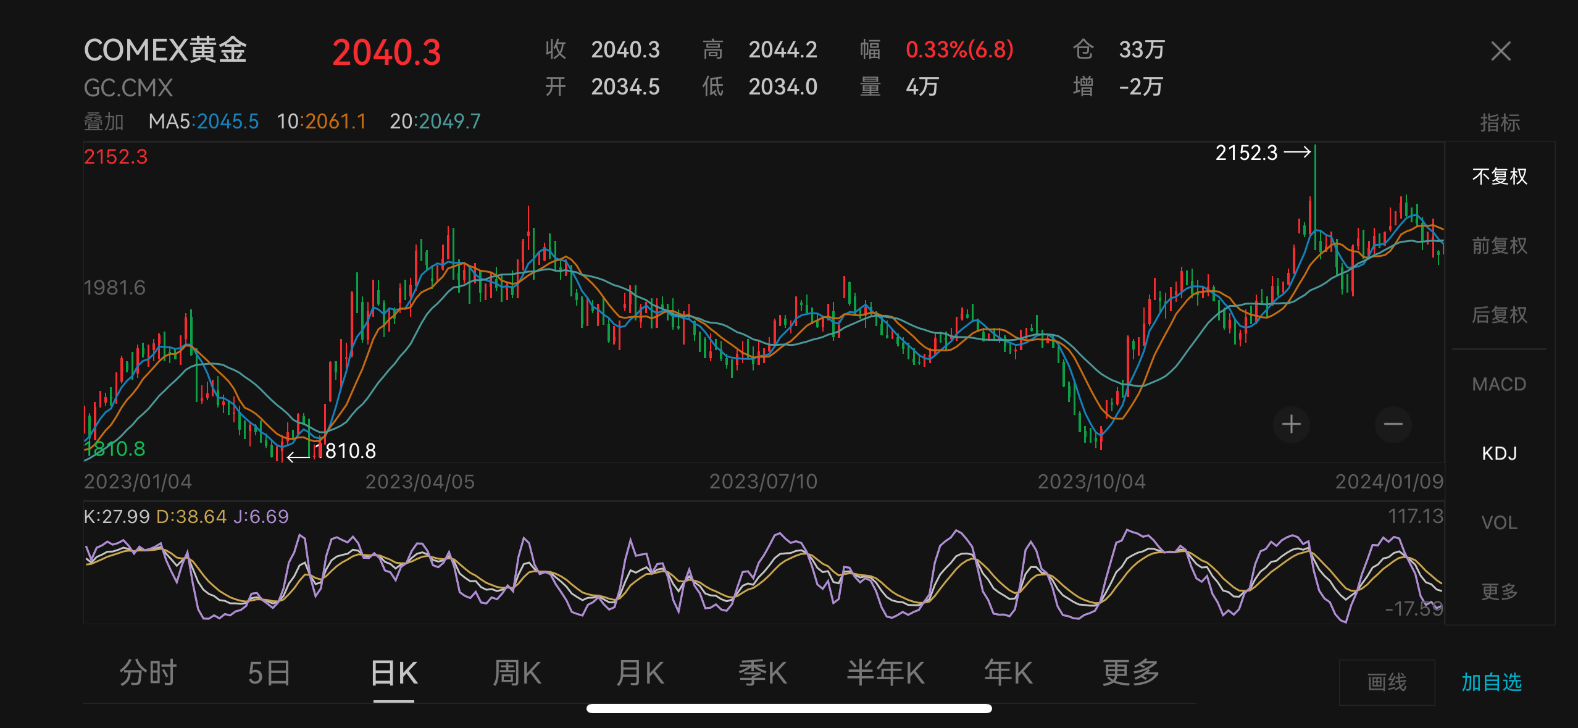Viewport: 1578px width, 728px height.
Task: Close the COMEX gold chart view
Action: point(1500,51)
